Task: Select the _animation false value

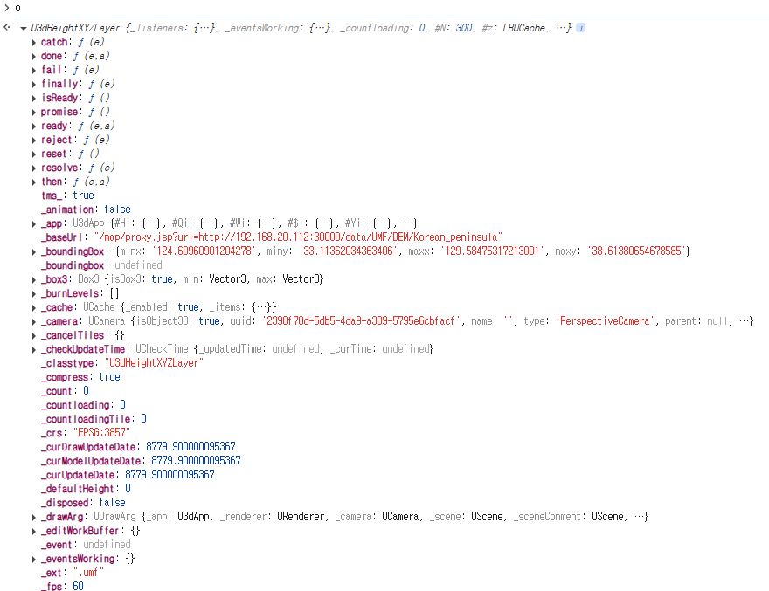Action: point(117,210)
